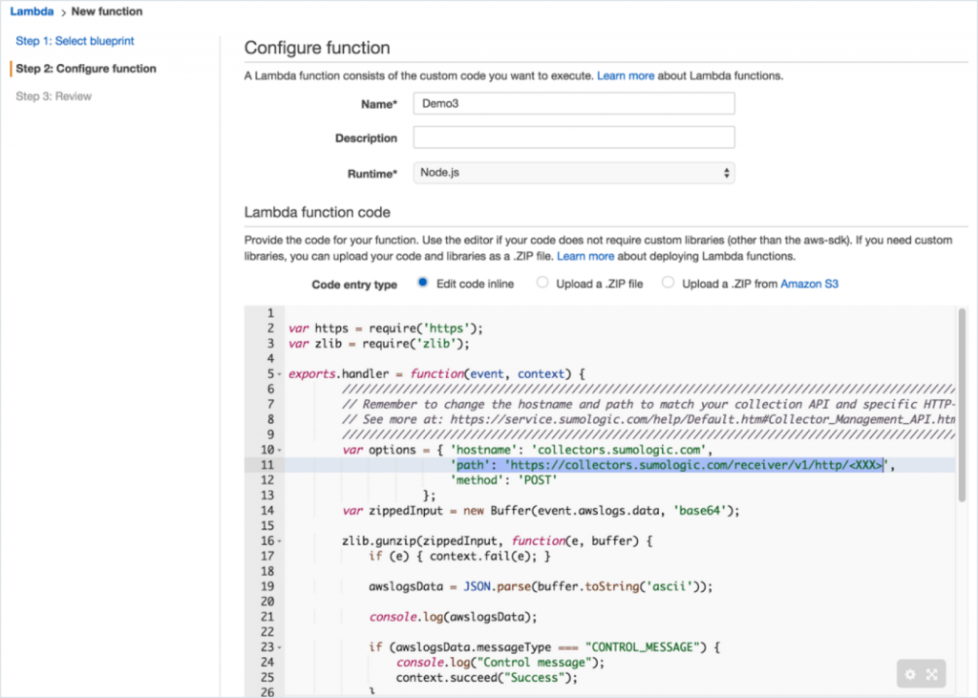Open the Lambda breadcrumb link
This screenshot has width=978, height=698.
tap(32, 11)
